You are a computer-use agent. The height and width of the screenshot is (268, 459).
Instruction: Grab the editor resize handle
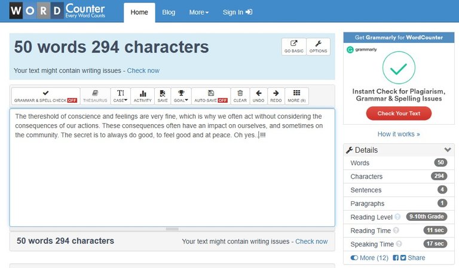point(172,229)
